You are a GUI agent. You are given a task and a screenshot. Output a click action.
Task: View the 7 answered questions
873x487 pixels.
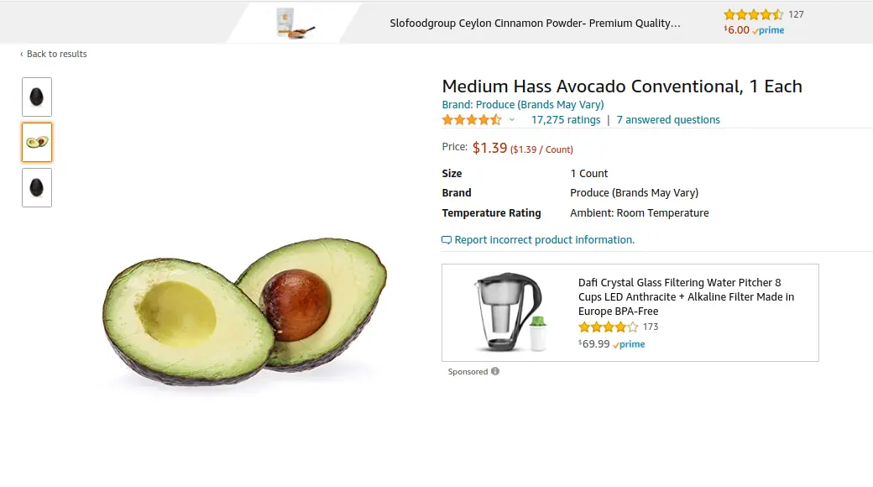coord(668,119)
